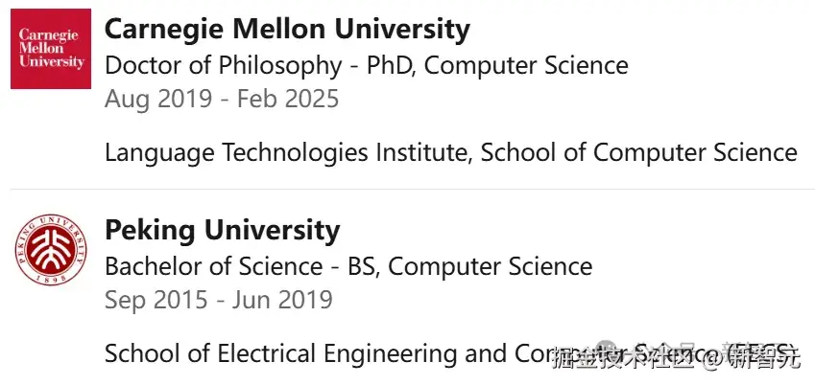This screenshot has width=815, height=385.
Task: Click the BS, Computer Science field text
Action: click(x=469, y=266)
